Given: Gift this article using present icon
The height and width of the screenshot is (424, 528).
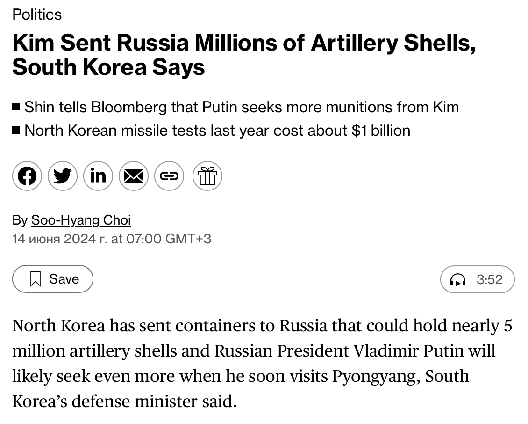Looking at the screenshot, I should click(x=207, y=176).
